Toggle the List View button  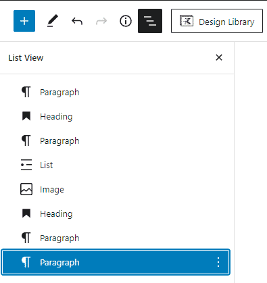click(x=150, y=21)
